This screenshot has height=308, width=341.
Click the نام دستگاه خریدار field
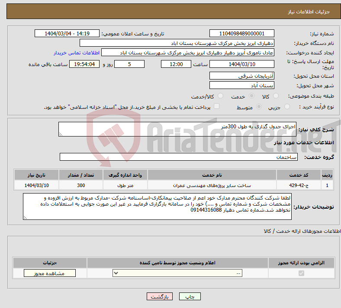177,43
